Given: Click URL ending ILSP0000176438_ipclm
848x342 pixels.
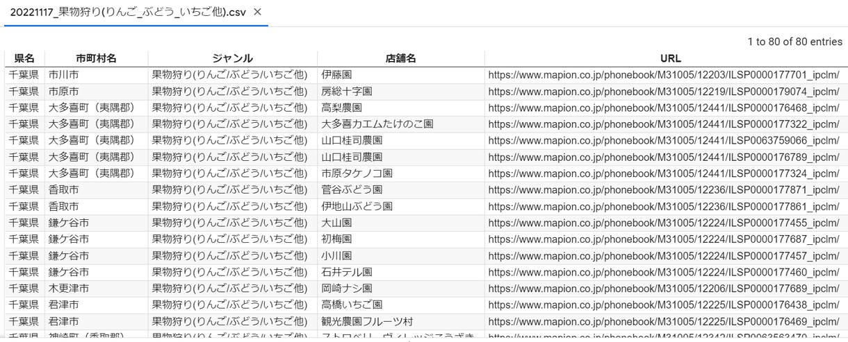Looking at the screenshot, I should [x=664, y=305].
